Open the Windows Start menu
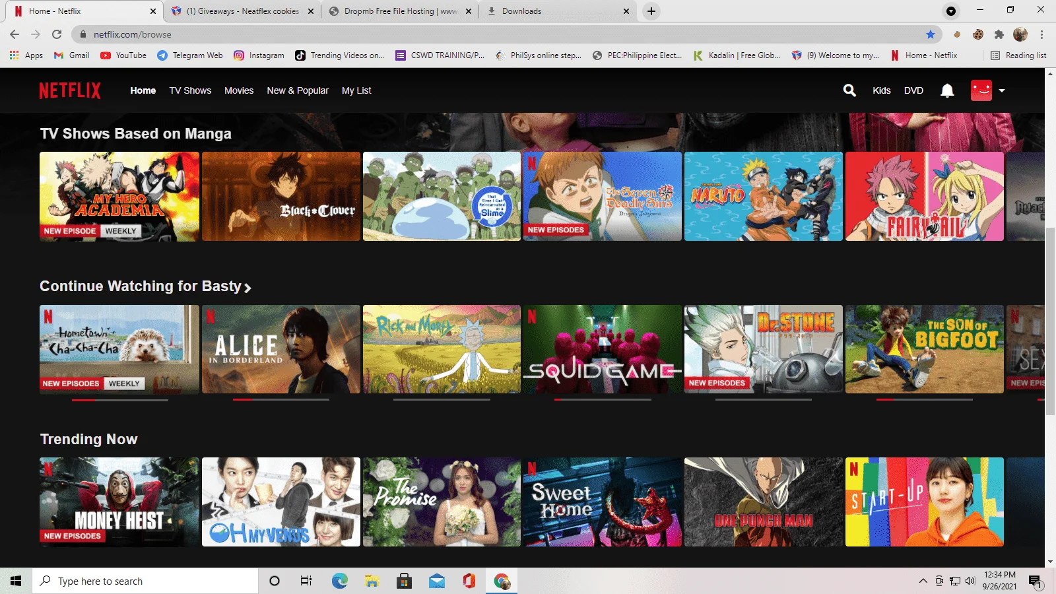Screen dimensions: 1056x594 pyautogui.click(x=16, y=581)
